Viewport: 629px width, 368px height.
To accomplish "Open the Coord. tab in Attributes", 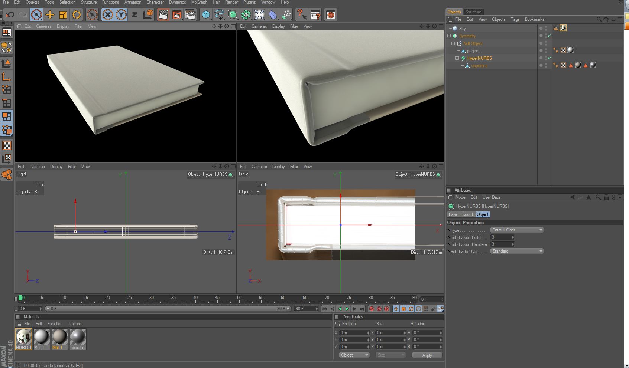I will tap(468, 214).
